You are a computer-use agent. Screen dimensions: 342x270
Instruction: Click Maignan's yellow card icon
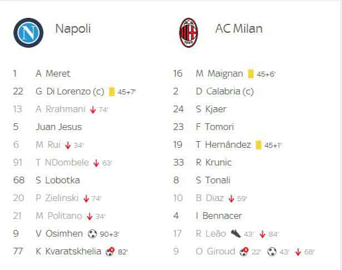pos(251,74)
